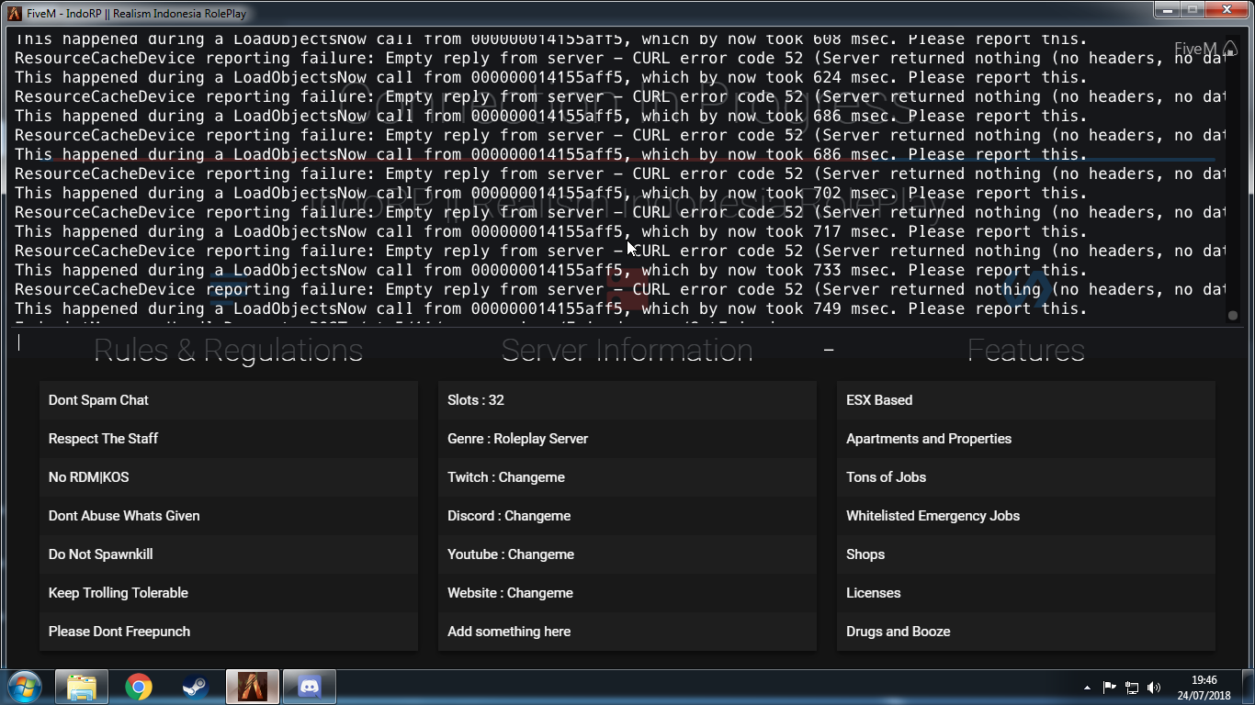
Task: Open Windows Explorer from the taskbar
Action: (x=82, y=687)
